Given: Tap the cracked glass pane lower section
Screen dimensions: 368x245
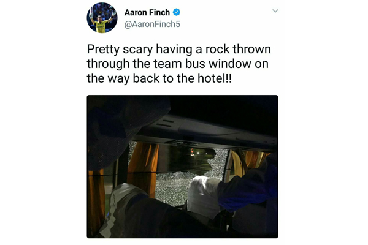Looking at the screenshot, I should [x=172, y=187].
